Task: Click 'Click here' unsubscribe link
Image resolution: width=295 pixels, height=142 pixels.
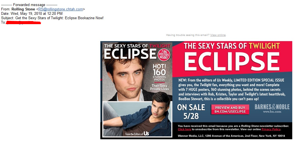Action: pyautogui.click(x=185, y=129)
